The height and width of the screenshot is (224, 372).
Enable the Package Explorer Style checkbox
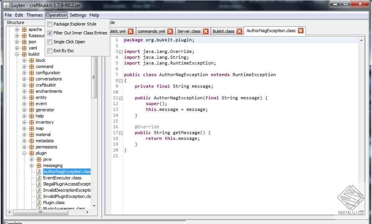50,24
